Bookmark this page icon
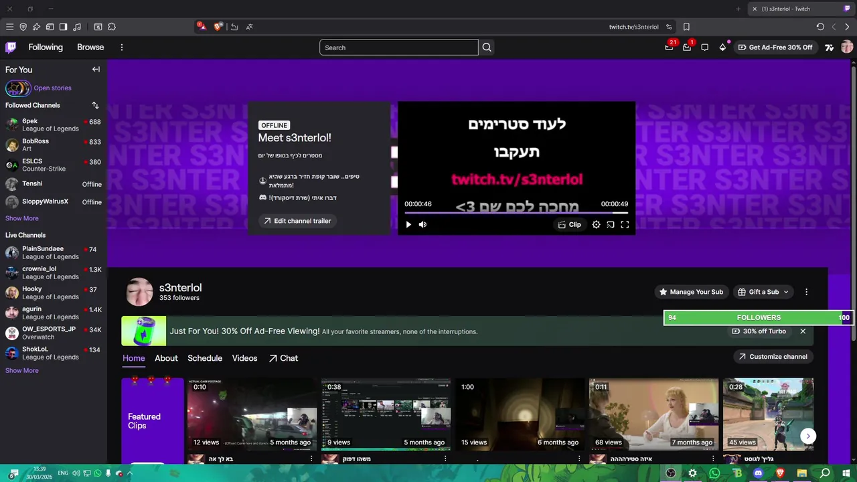857x482 pixels. [686, 27]
